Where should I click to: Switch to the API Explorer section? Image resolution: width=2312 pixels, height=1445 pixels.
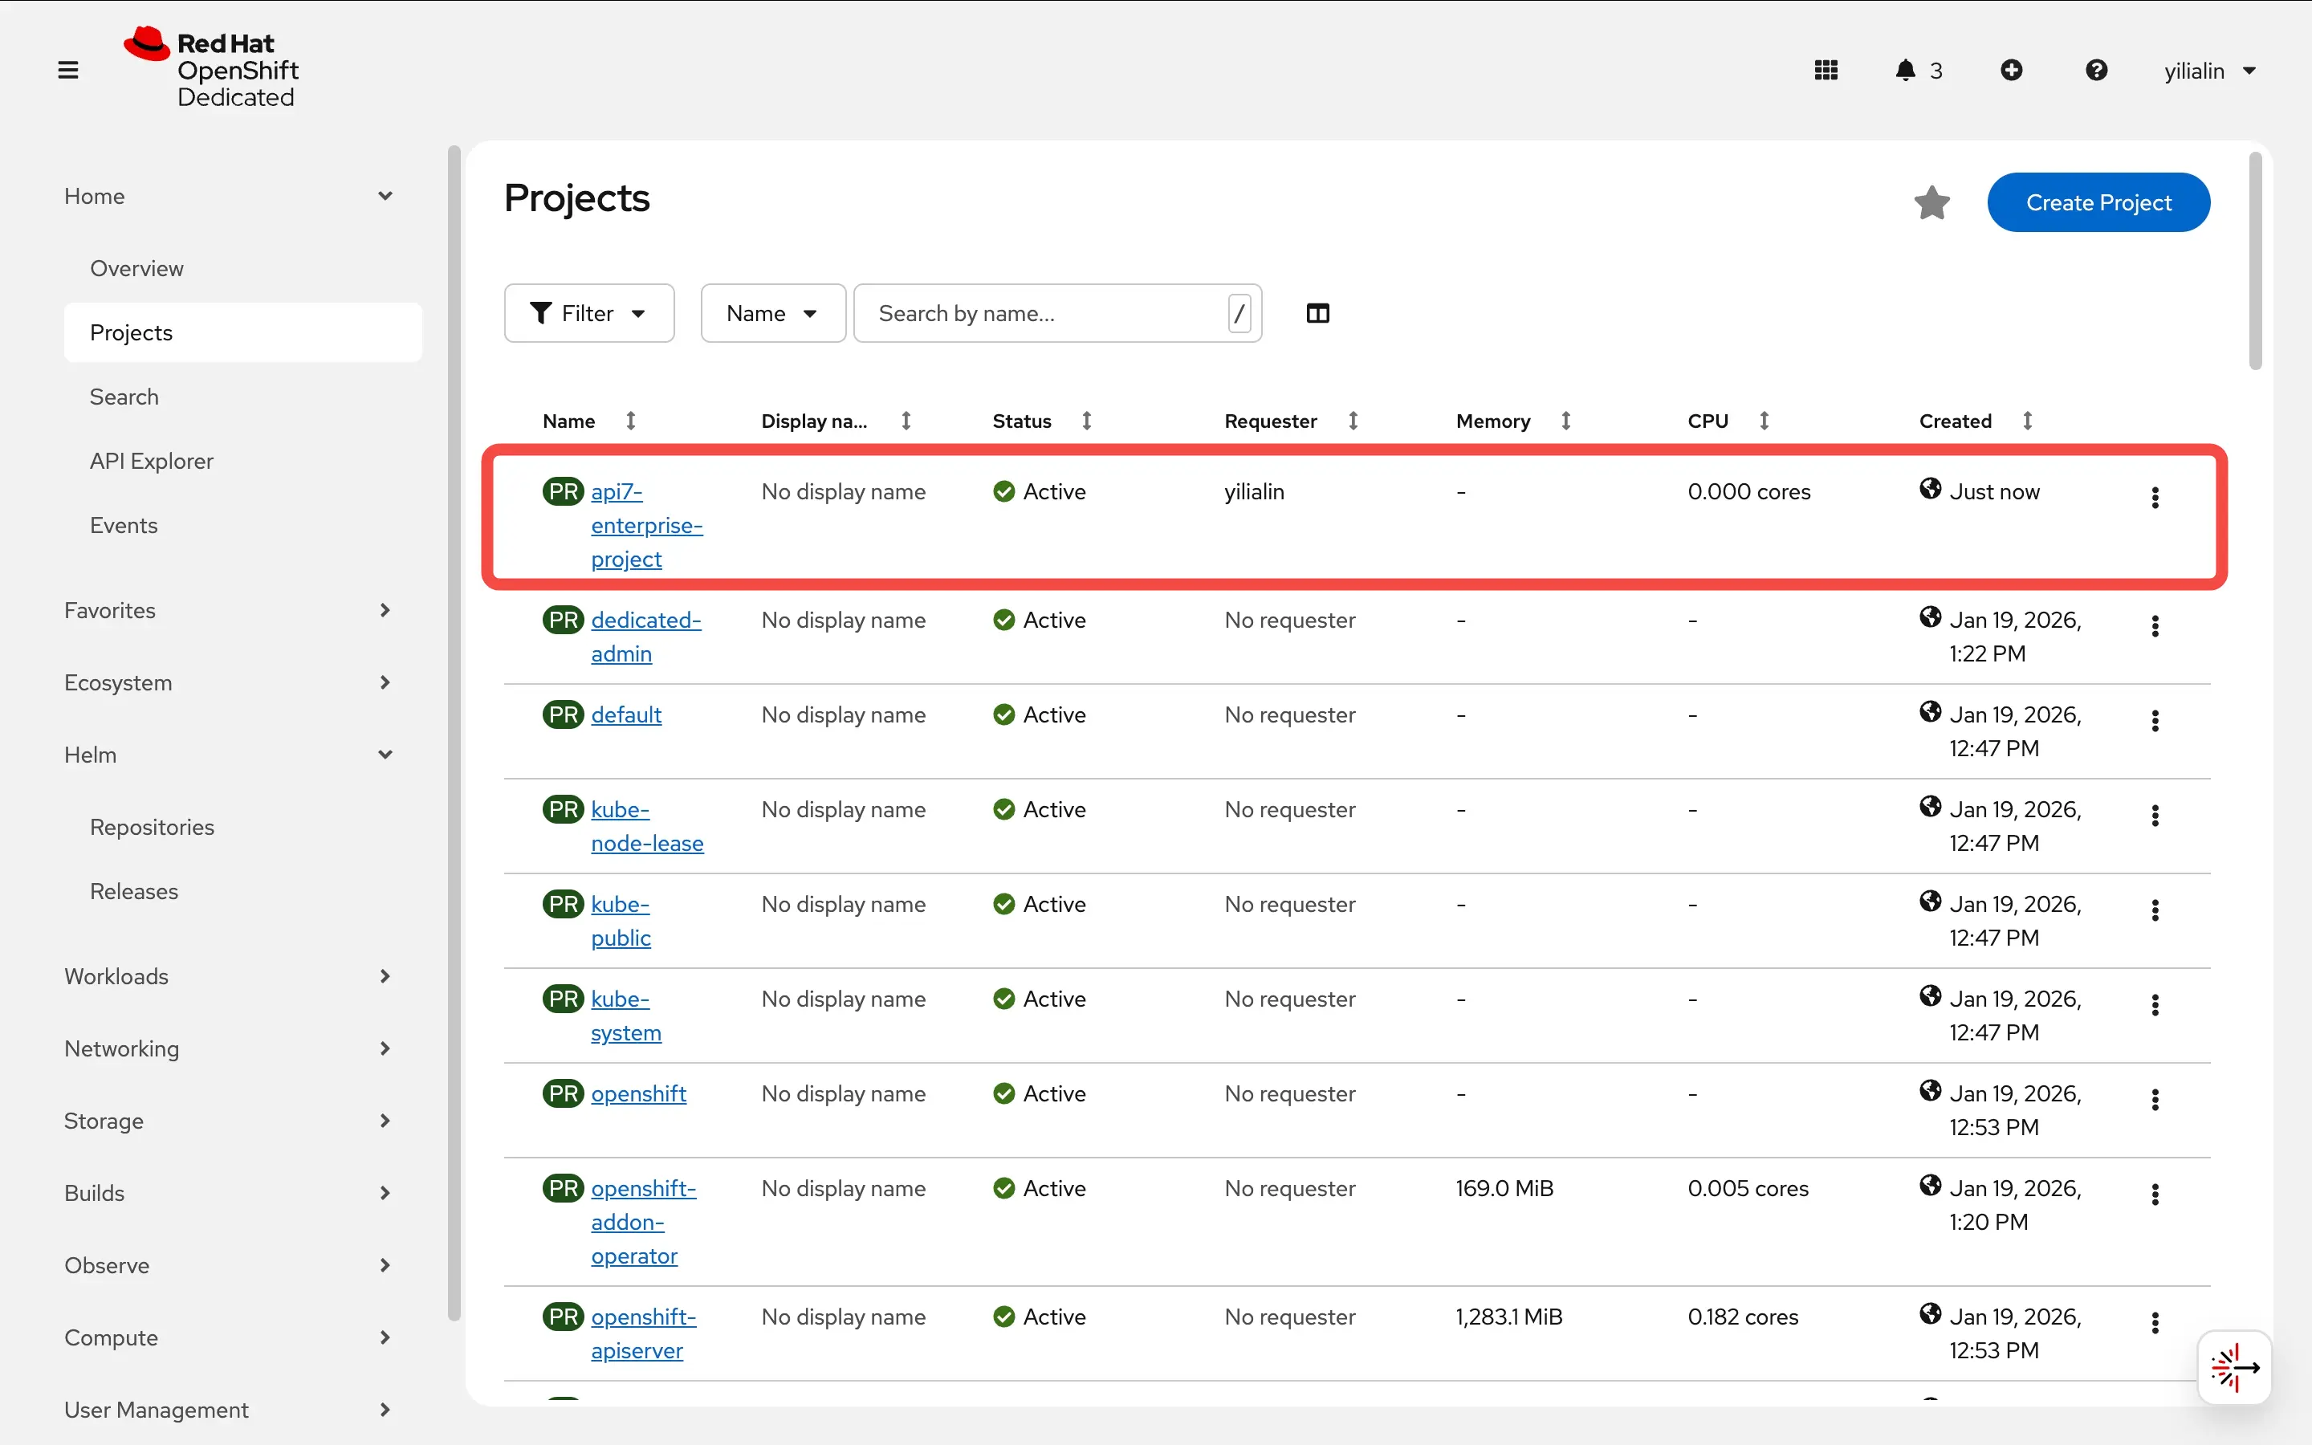tap(151, 460)
